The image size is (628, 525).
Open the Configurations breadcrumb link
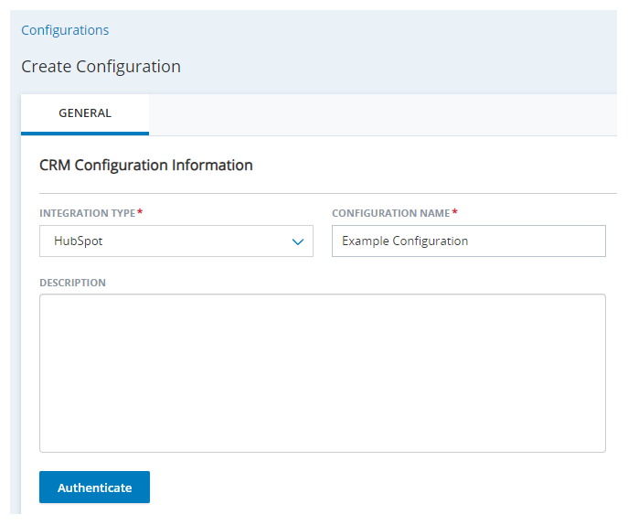click(65, 30)
